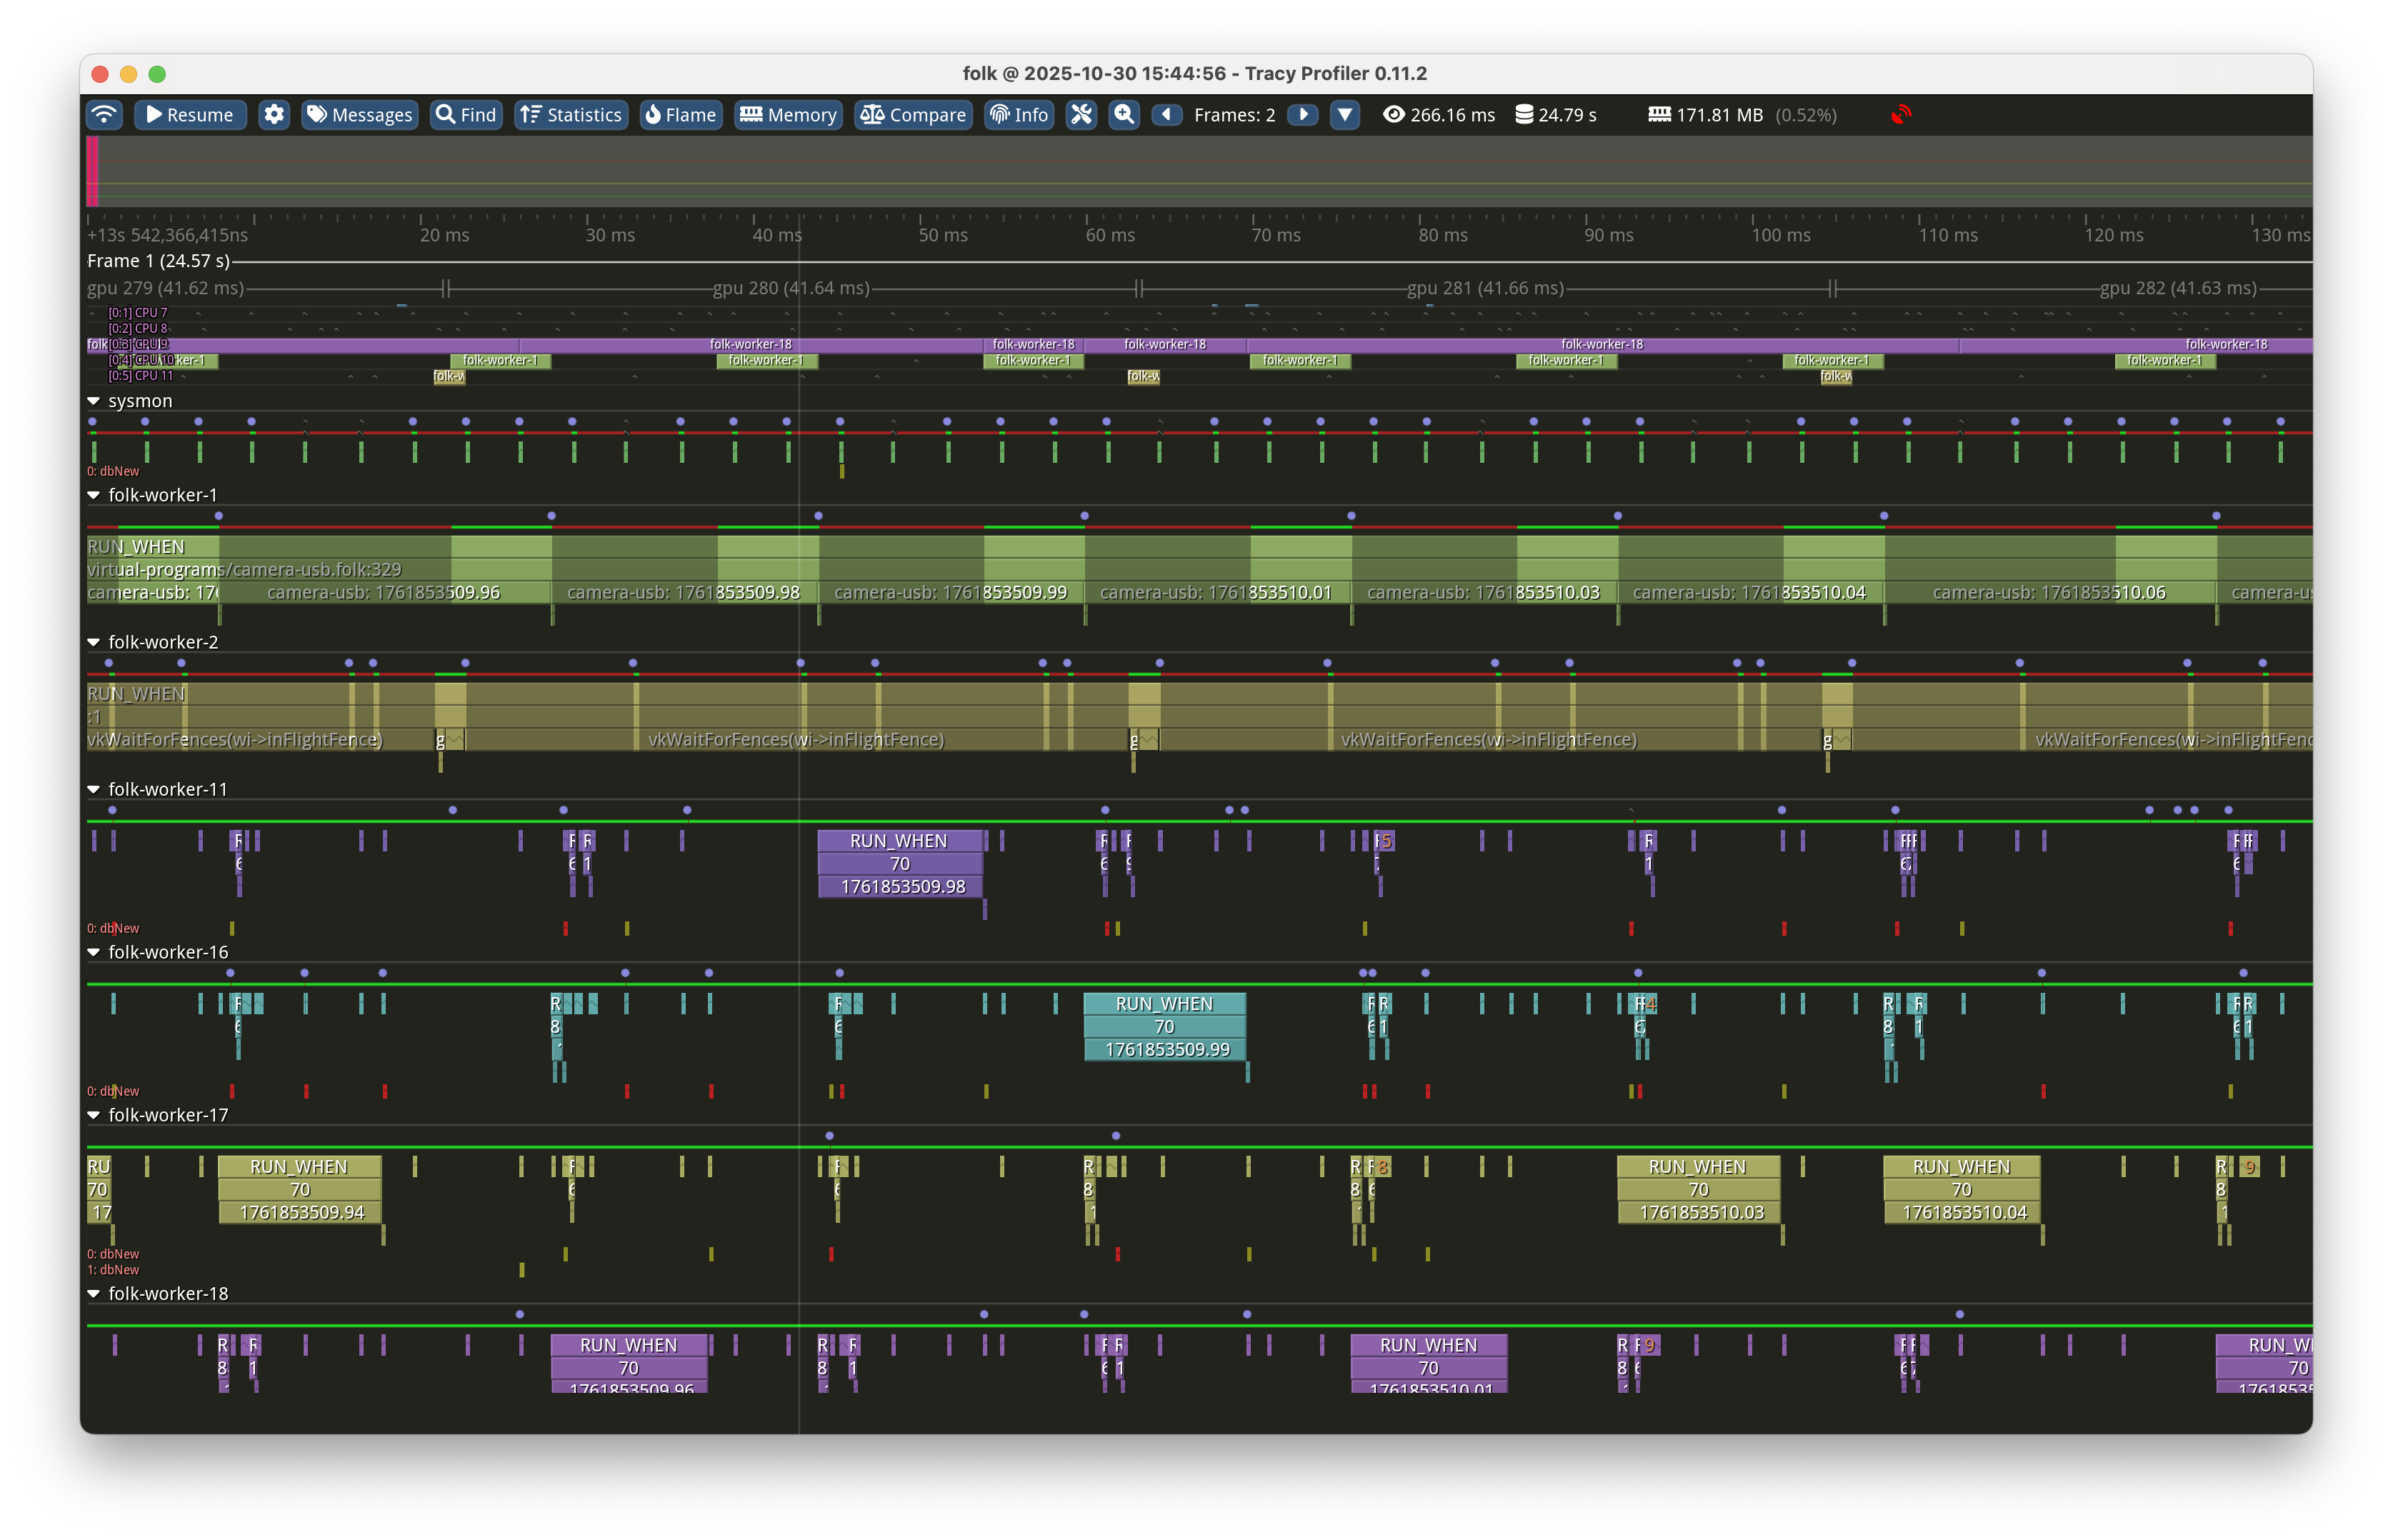Open the frame set dropdown arrow
Viewport: 2393px width, 1540px height.
pos(1345,115)
